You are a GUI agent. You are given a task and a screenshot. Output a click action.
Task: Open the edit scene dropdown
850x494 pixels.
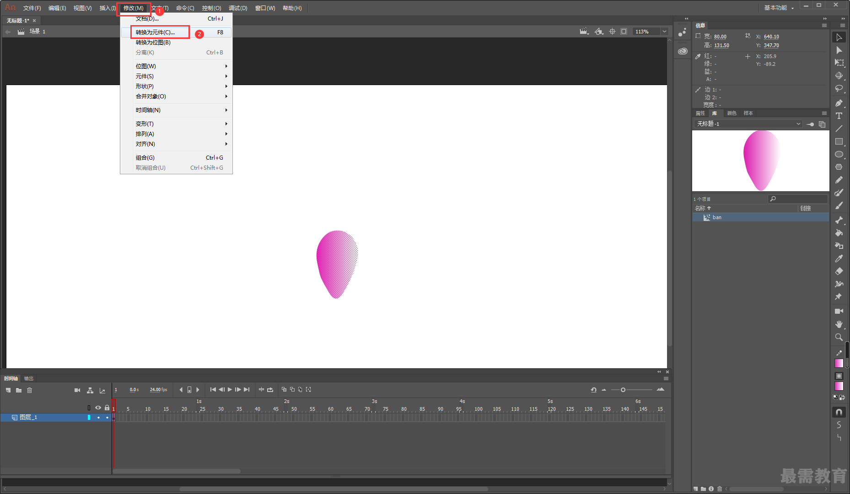584,32
